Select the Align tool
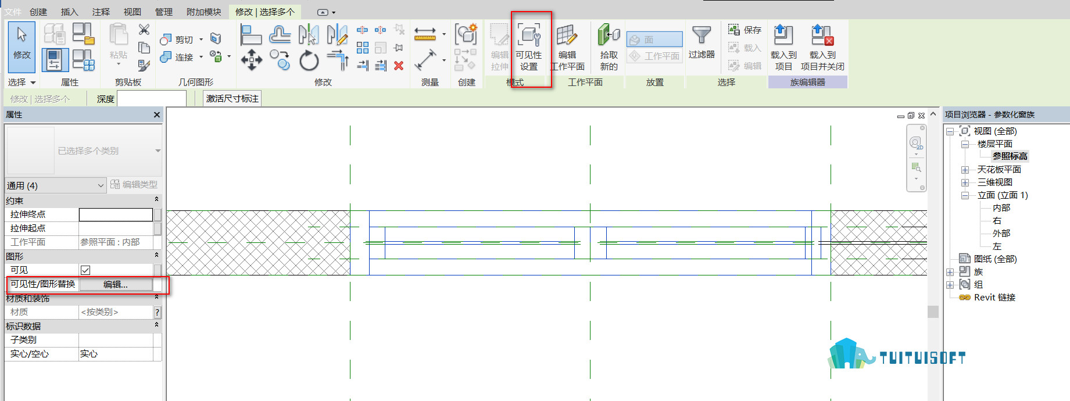This screenshot has width=1070, height=401. click(251, 34)
